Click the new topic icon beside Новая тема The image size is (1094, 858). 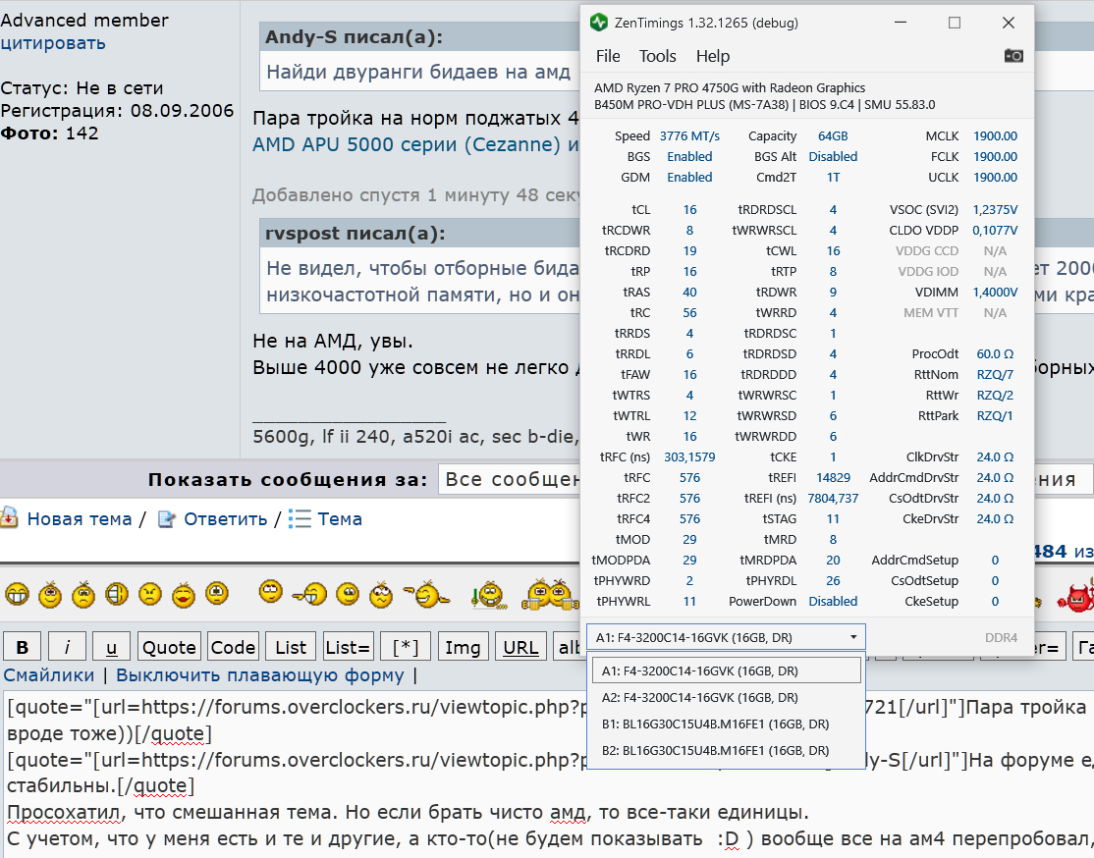pos(9,518)
